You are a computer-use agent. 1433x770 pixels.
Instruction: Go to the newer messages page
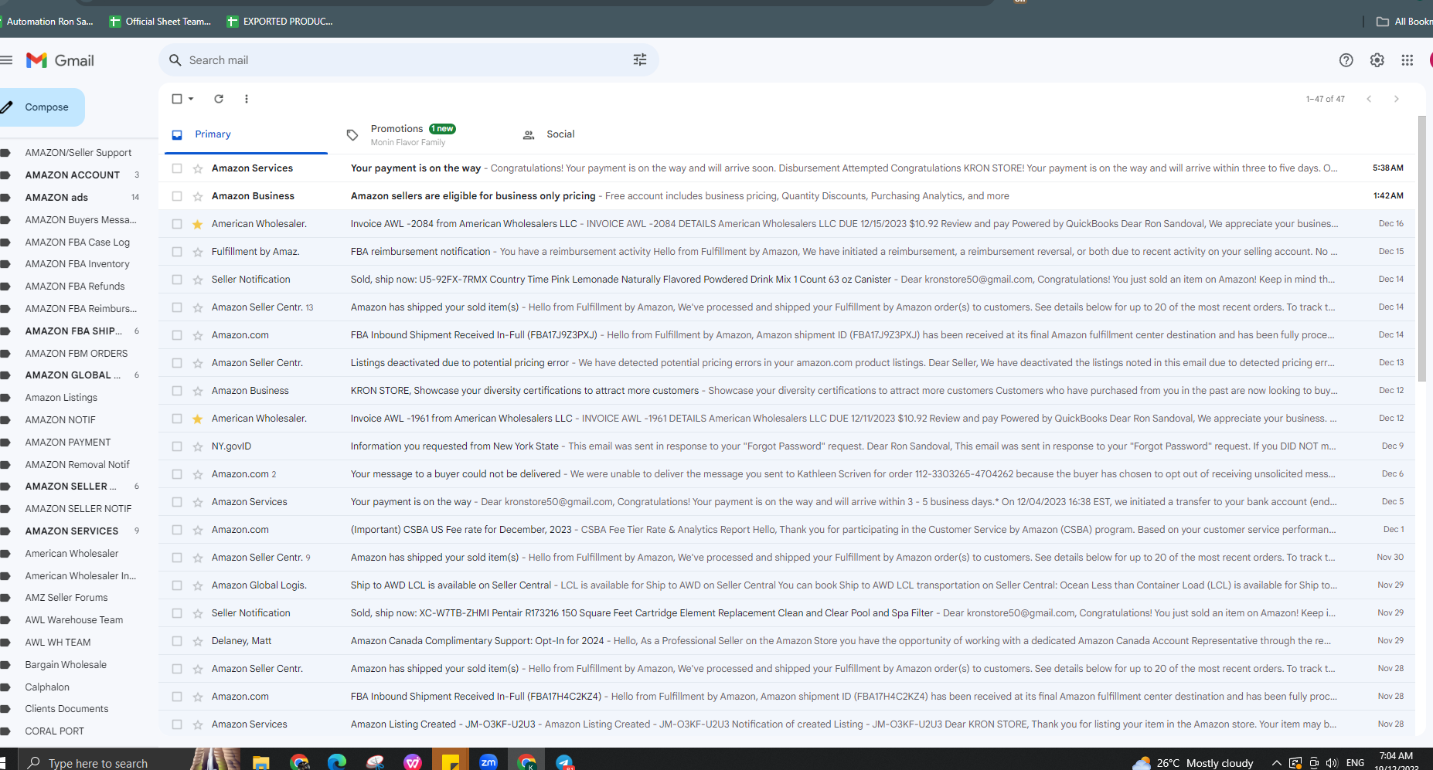pyautogui.click(x=1369, y=99)
